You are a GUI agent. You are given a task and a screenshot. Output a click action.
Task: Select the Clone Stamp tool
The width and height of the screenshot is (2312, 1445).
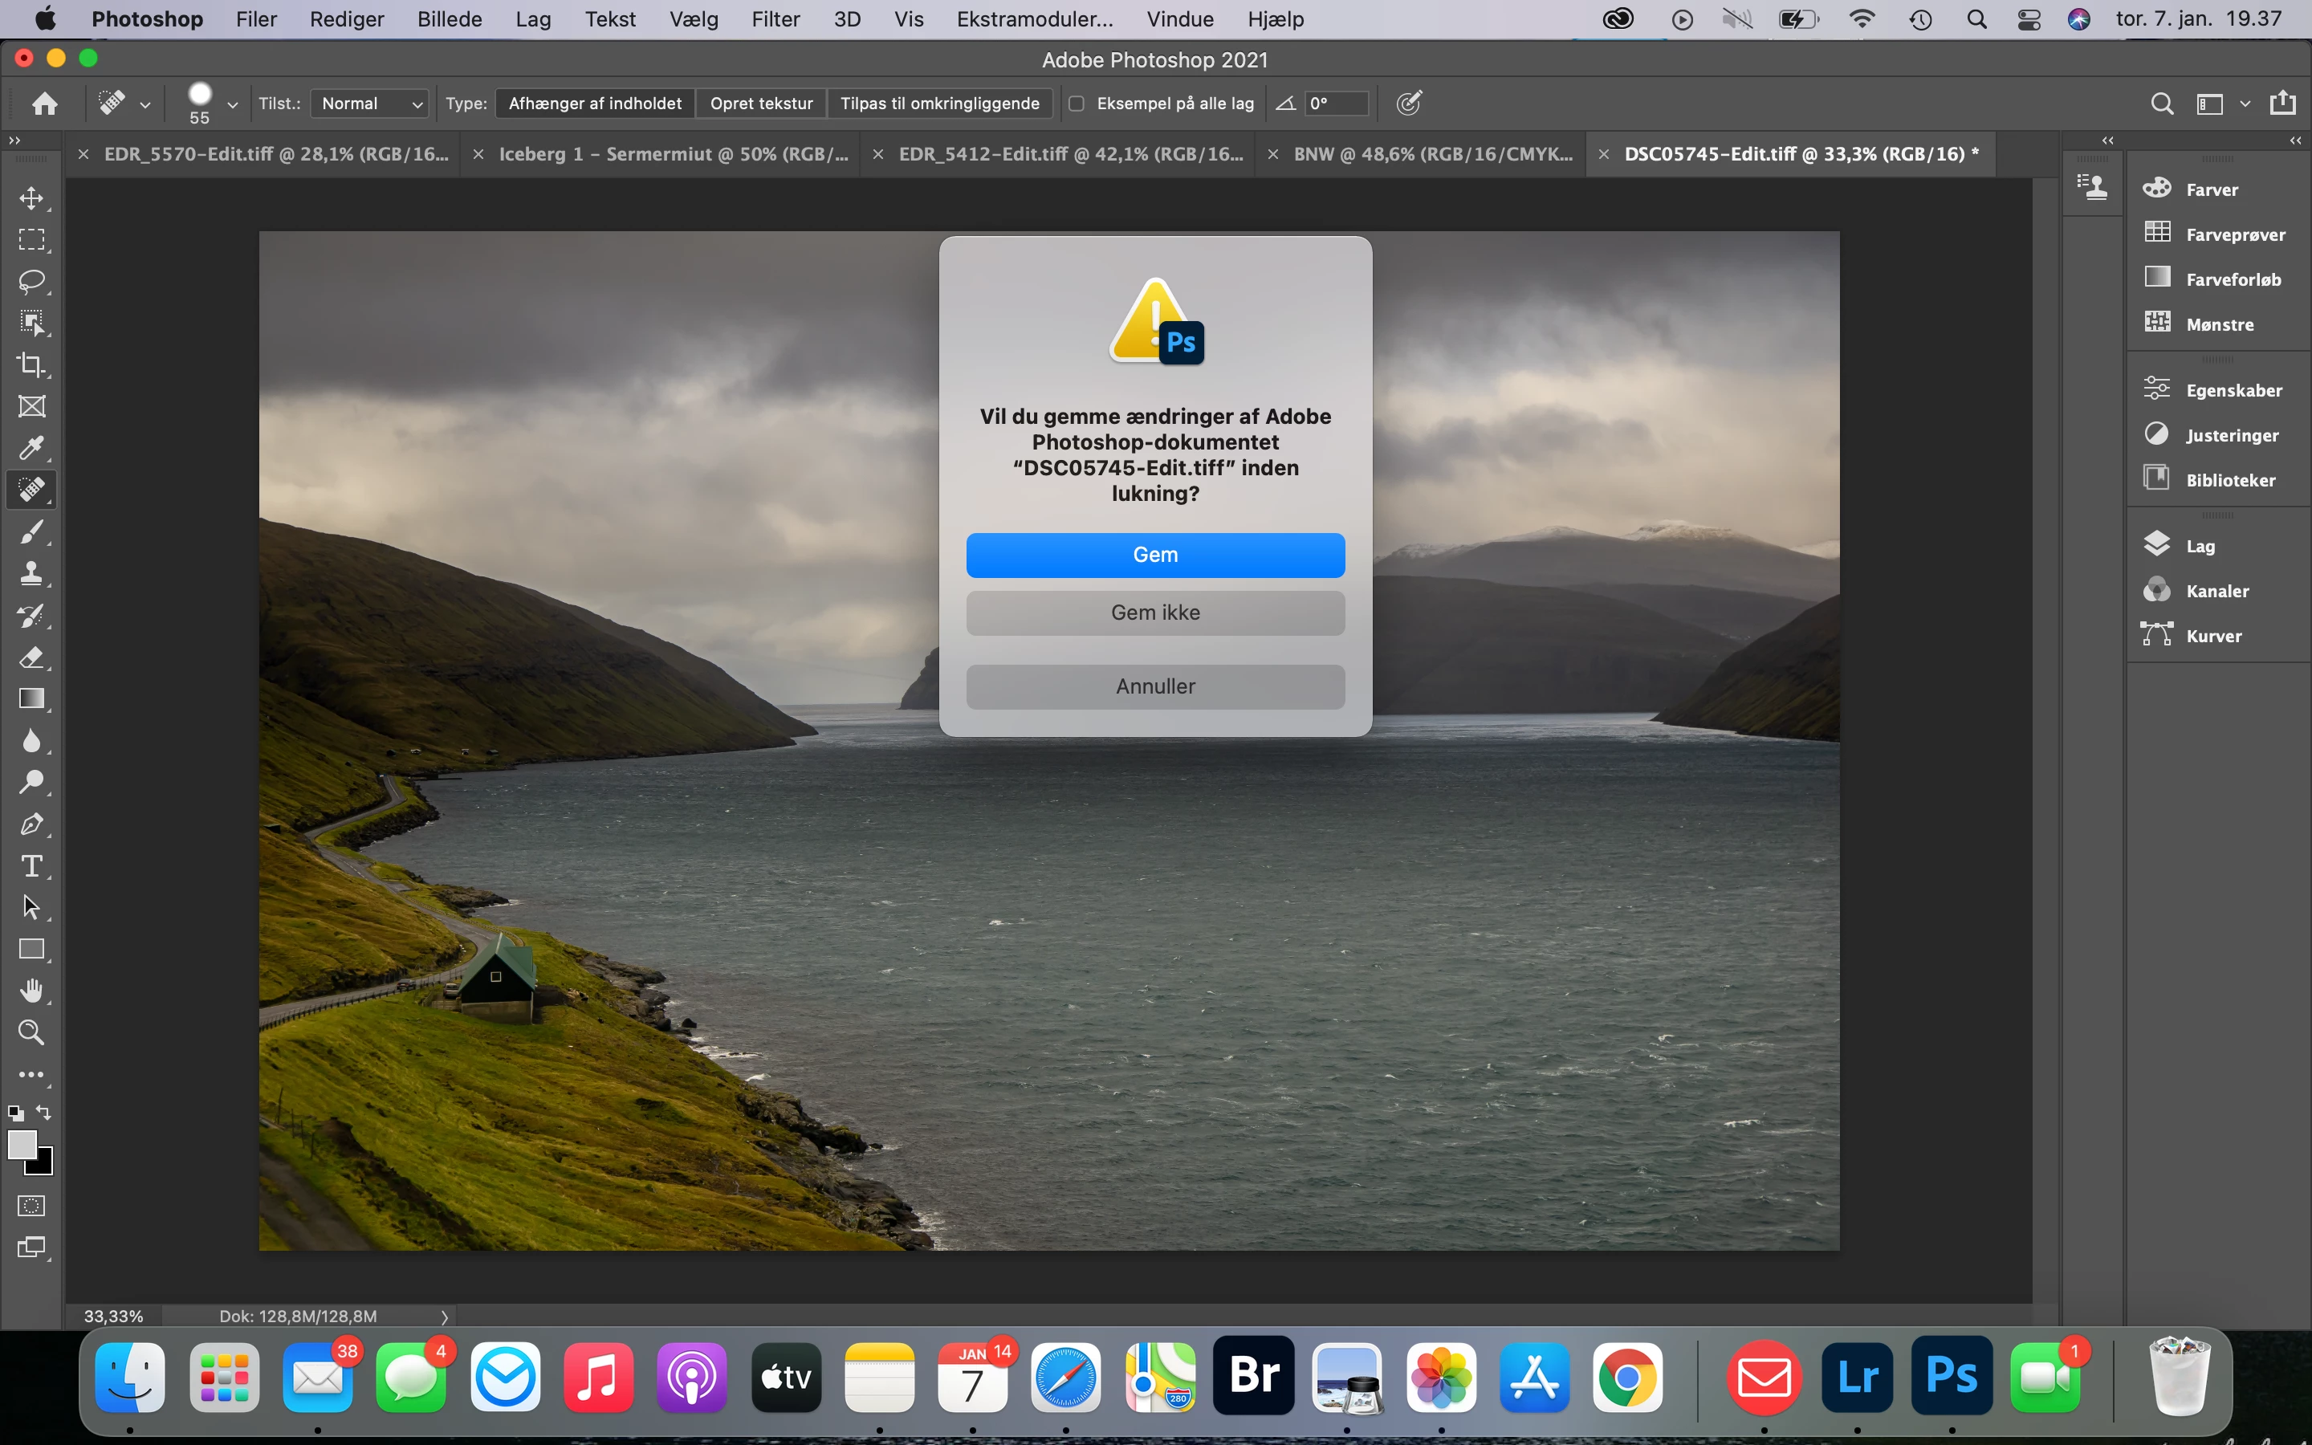point(31,573)
